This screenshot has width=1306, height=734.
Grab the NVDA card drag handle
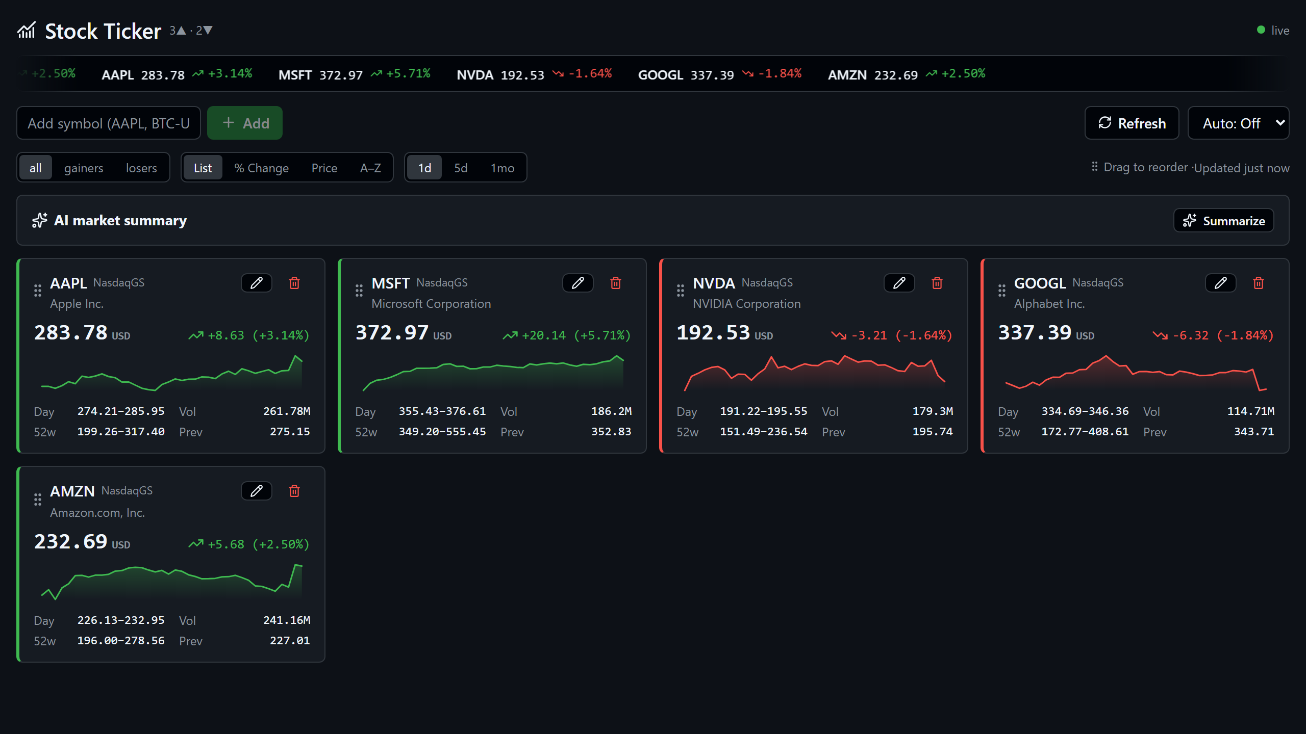tap(681, 291)
